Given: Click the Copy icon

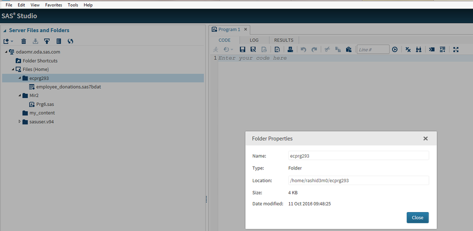Looking at the screenshot, I should coord(338,49).
